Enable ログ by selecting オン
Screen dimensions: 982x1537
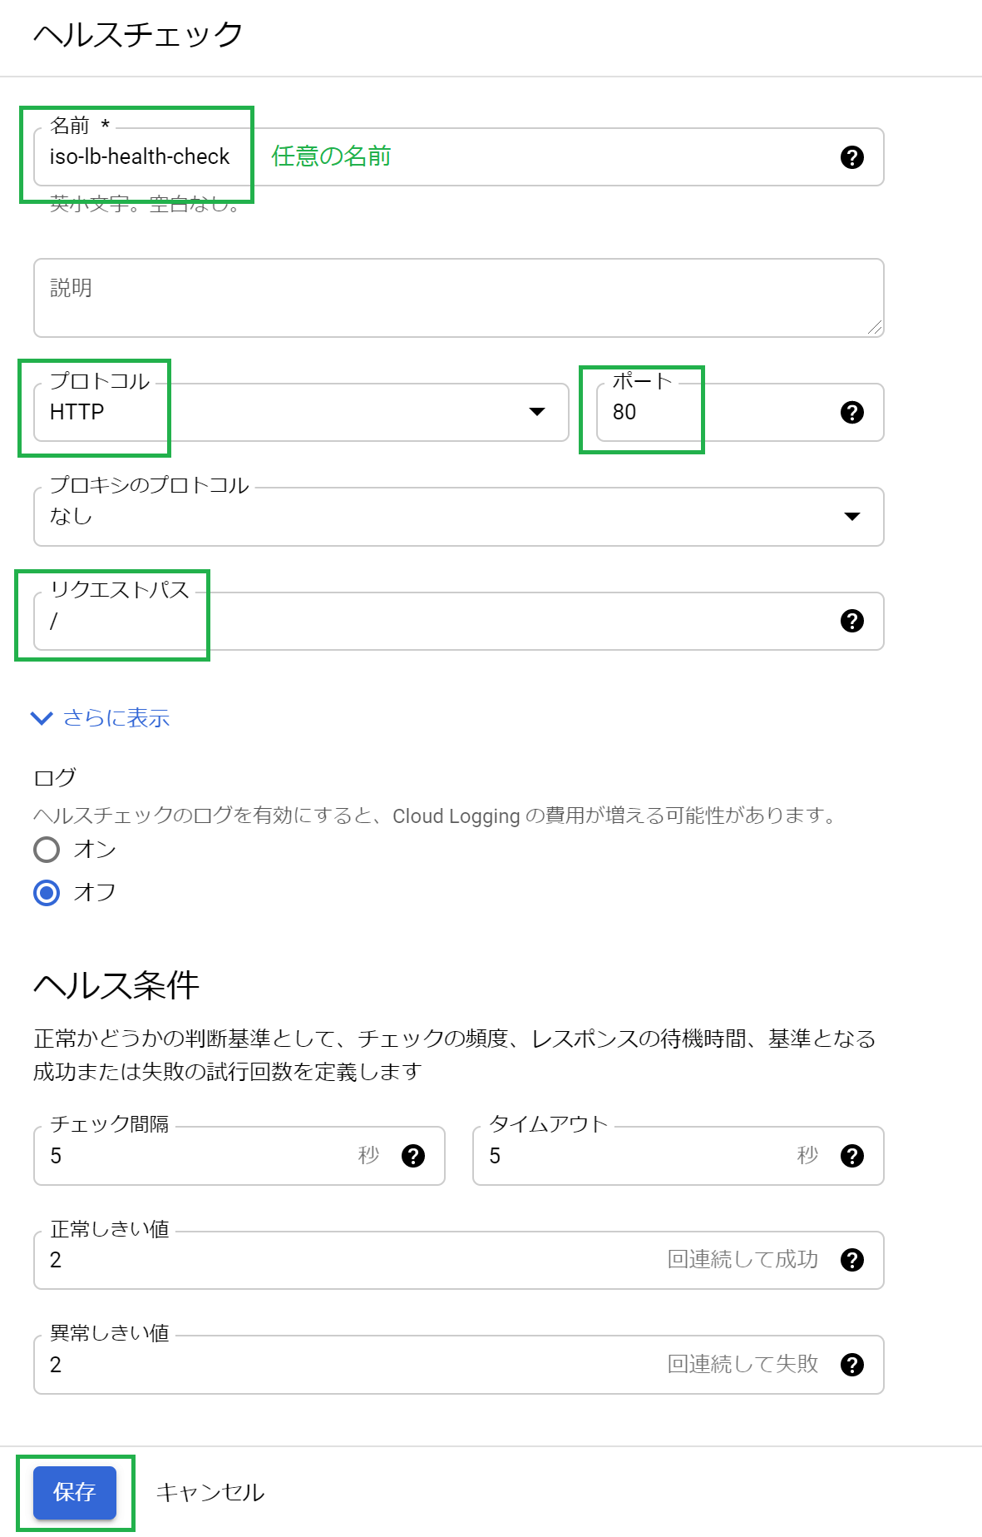(x=47, y=850)
